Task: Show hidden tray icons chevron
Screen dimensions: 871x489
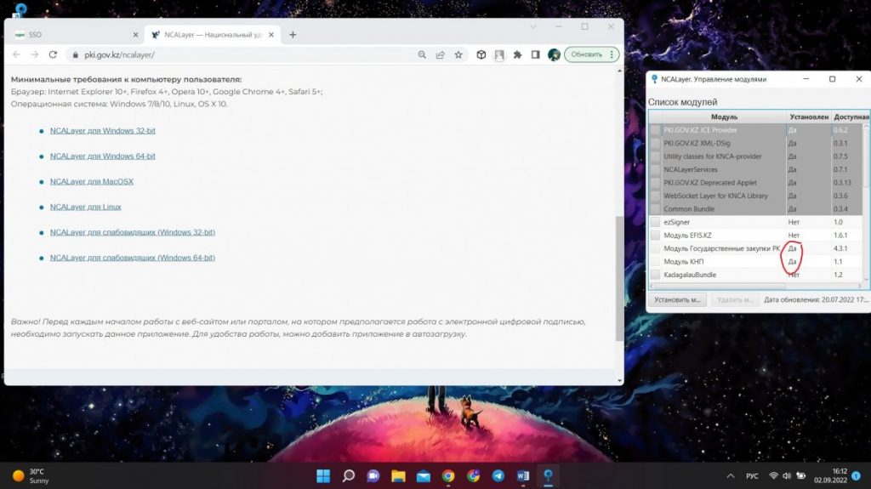Action: click(731, 476)
